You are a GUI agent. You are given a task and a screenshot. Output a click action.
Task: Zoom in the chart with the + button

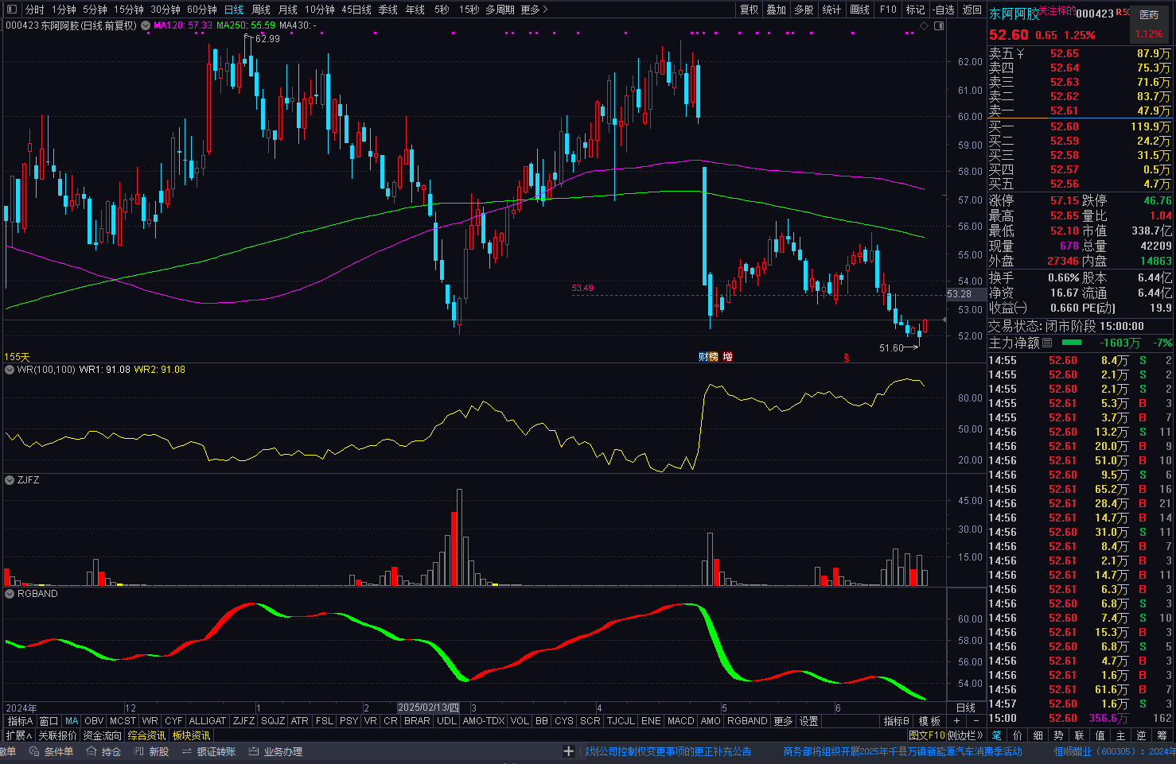(956, 721)
